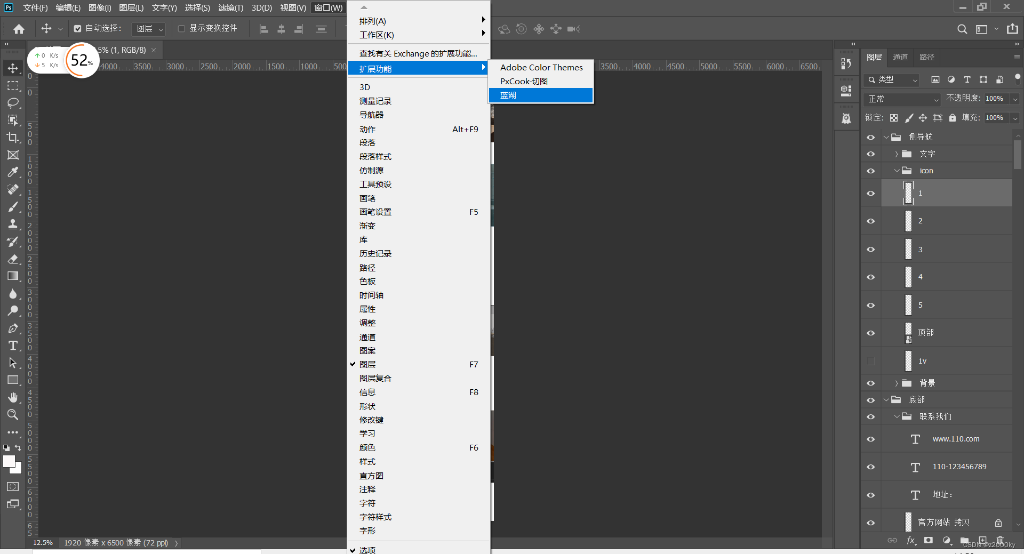Open the search icon at top right

point(962,29)
